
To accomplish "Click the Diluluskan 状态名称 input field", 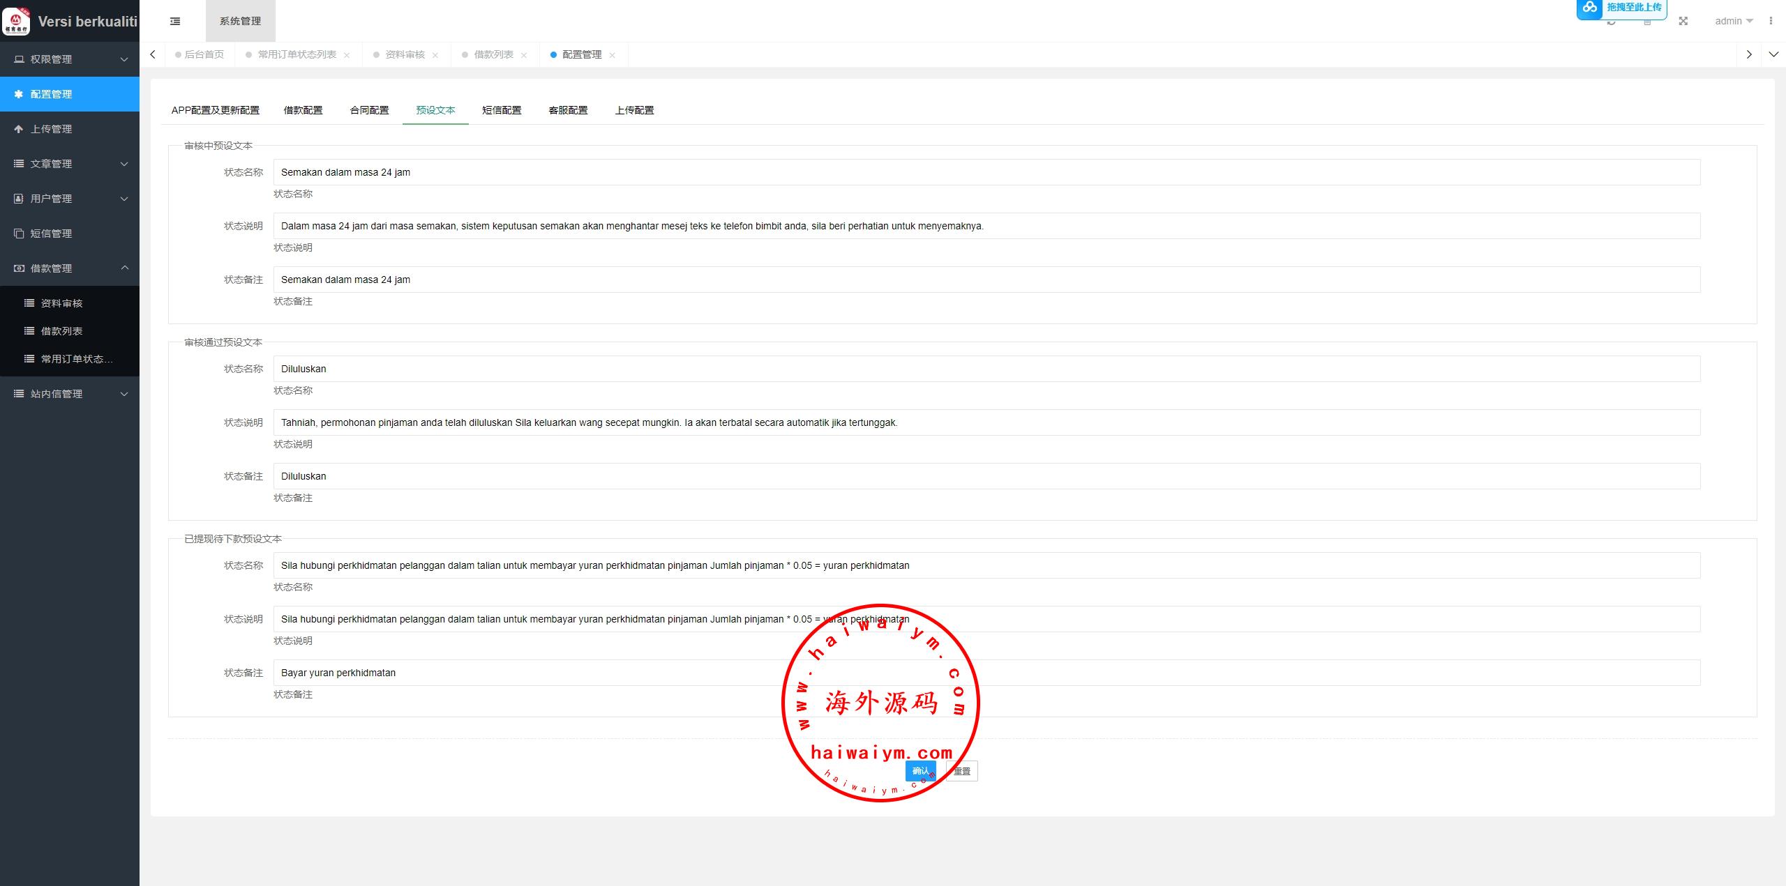I will pyautogui.click(x=986, y=369).
